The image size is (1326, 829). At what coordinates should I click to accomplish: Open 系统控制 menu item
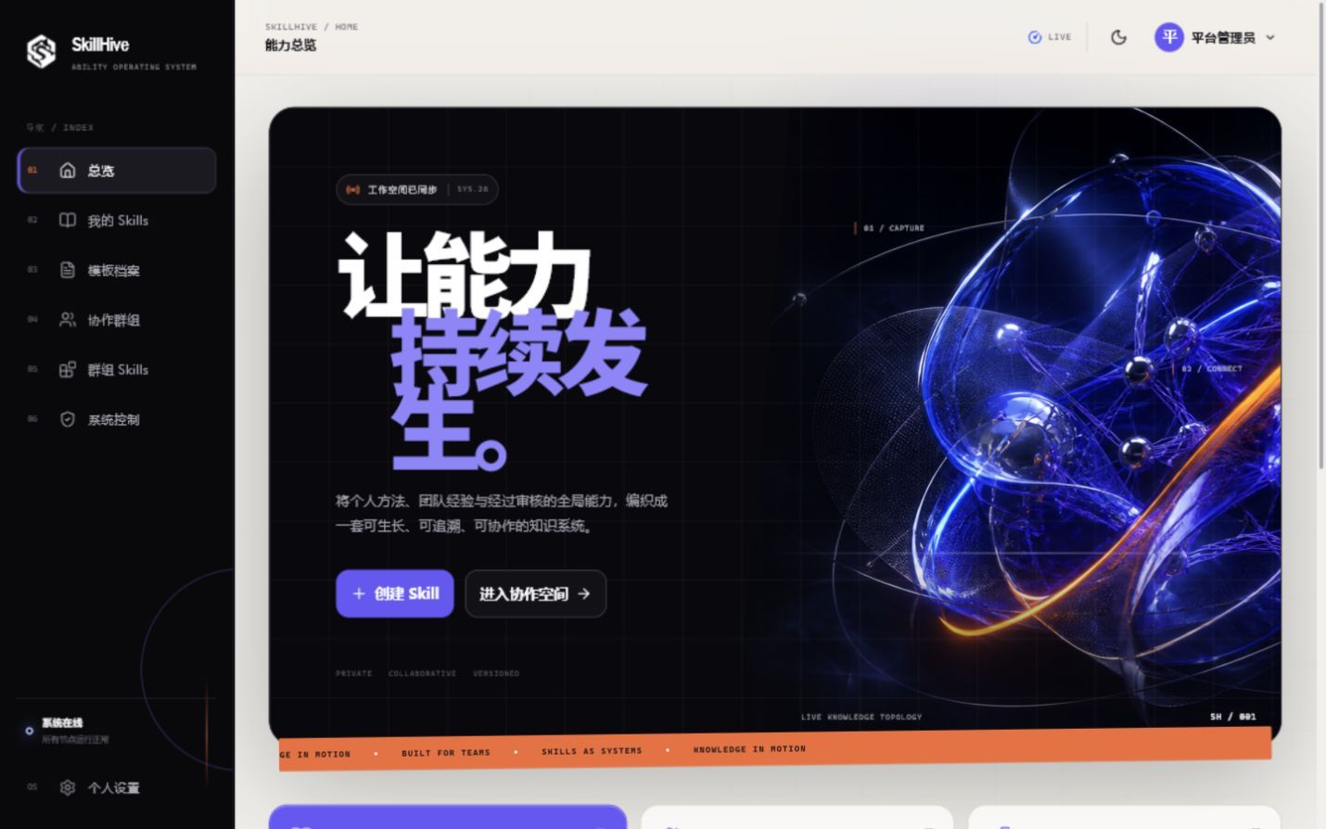[x=117, y=419]
